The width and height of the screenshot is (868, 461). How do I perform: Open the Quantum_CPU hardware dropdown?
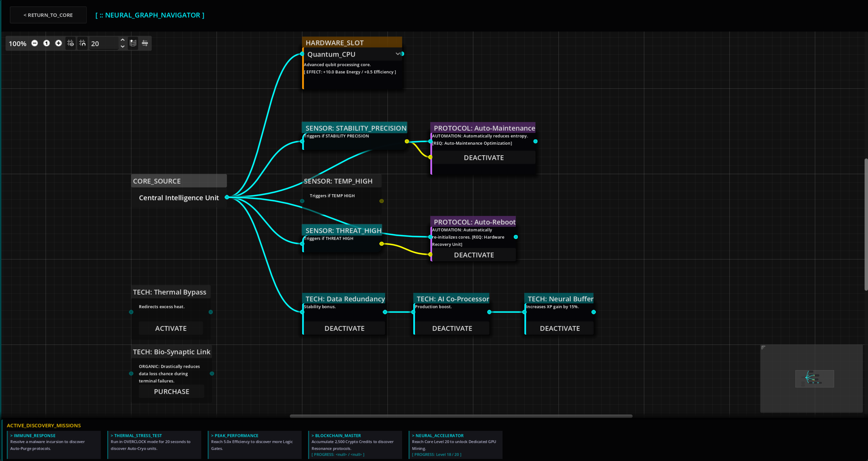(397, 54)
